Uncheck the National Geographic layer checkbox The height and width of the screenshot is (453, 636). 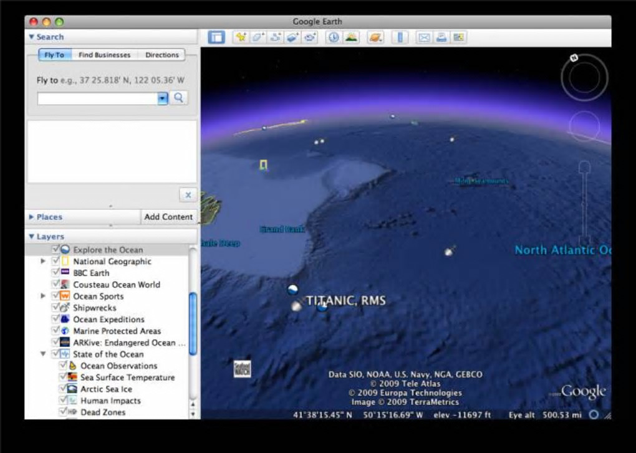56,261
